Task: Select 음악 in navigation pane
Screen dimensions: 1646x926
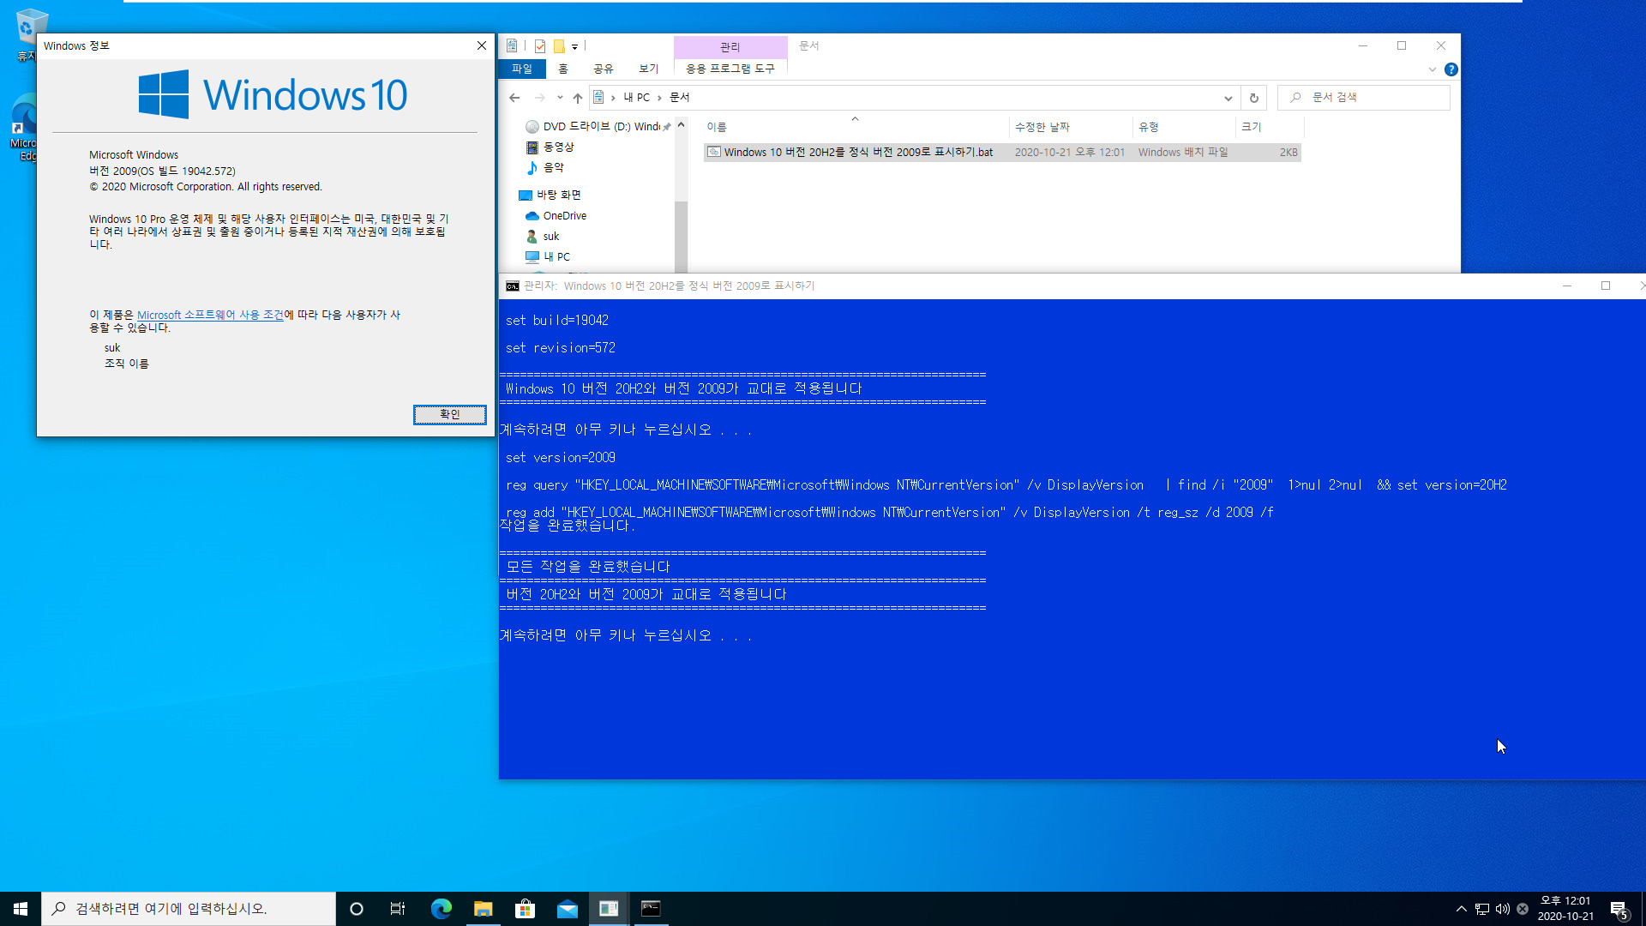Action: pyautogui.click(x=544, y=168)
